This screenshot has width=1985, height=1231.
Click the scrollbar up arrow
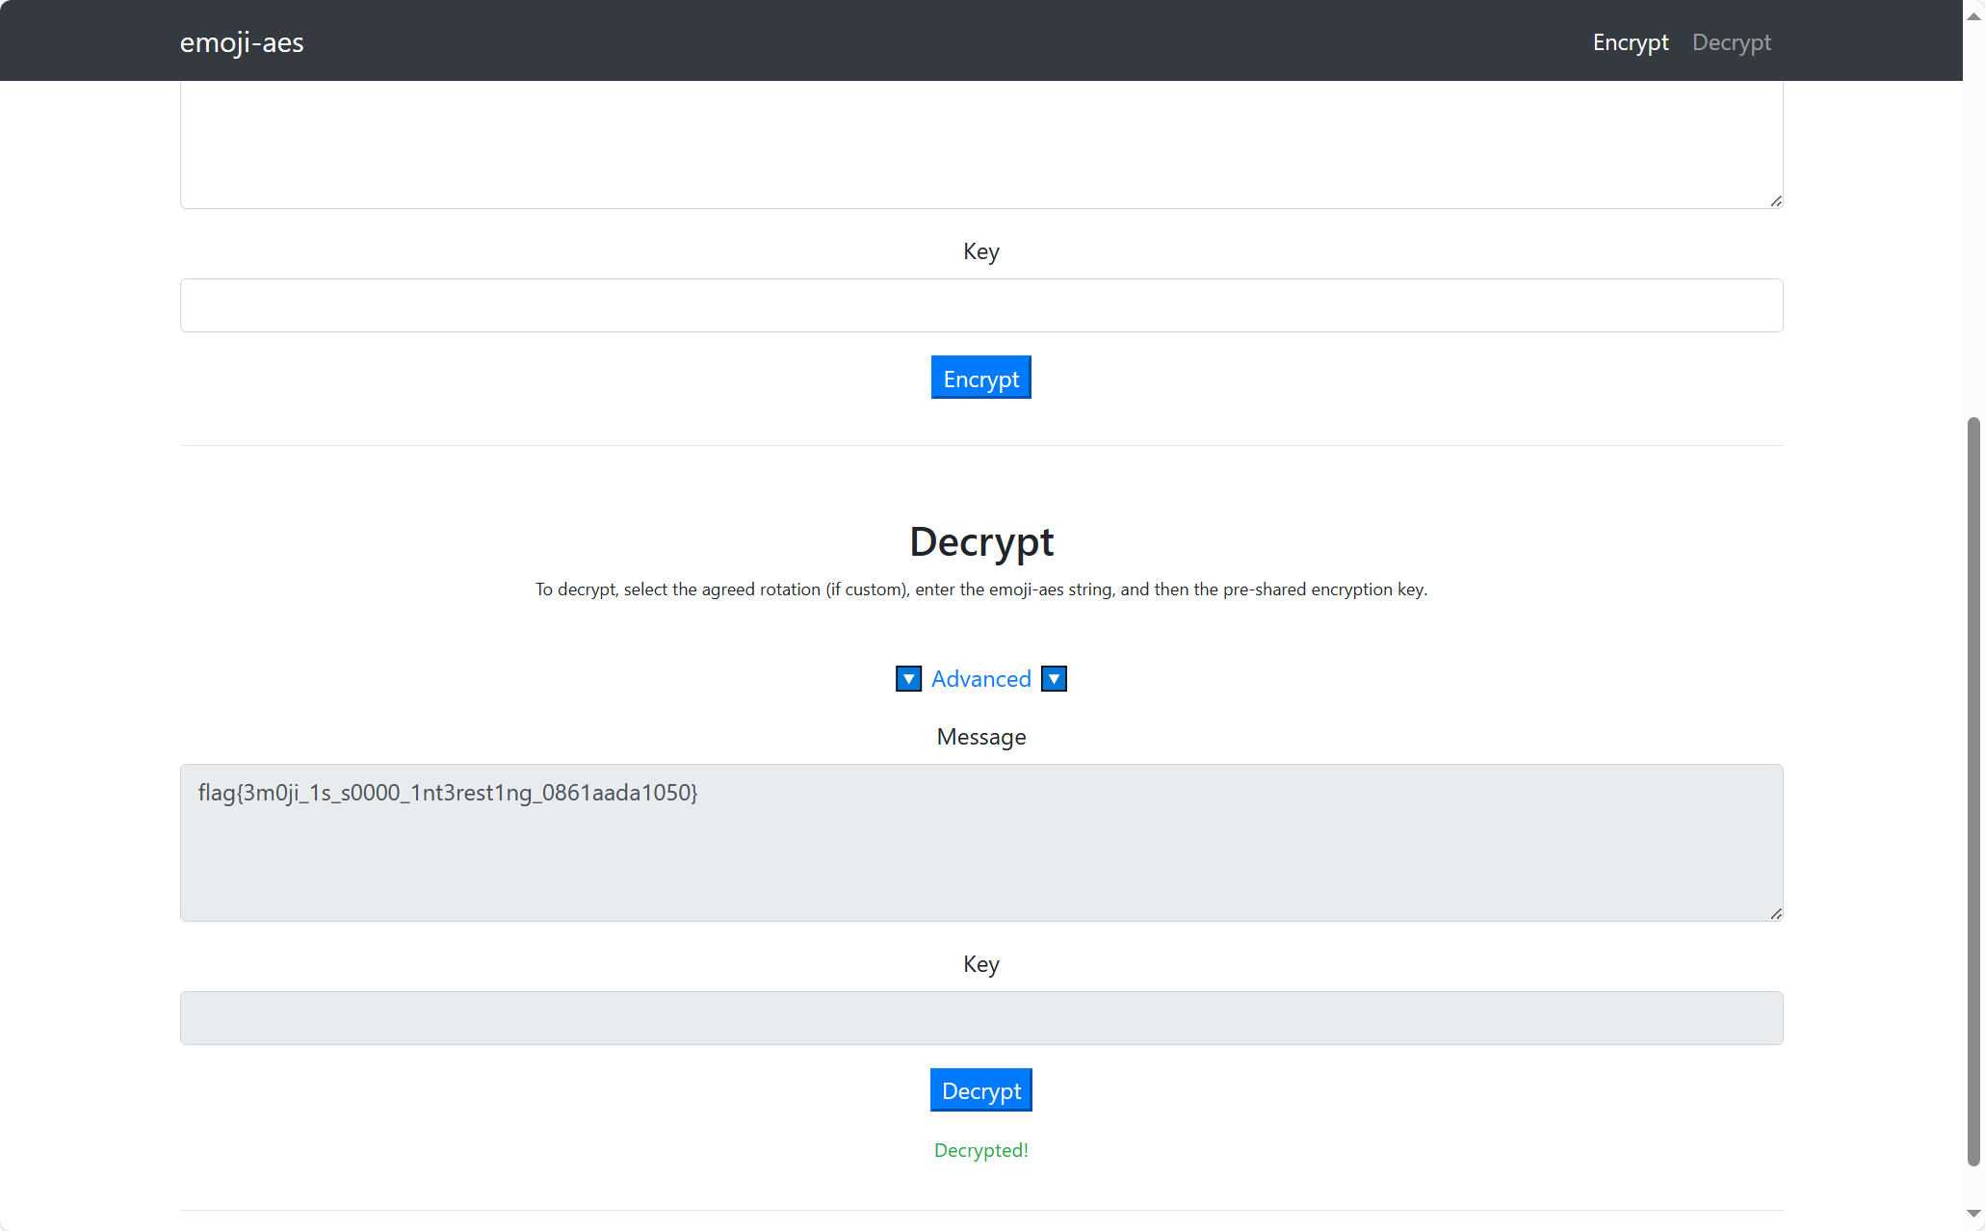(1973, 16)
